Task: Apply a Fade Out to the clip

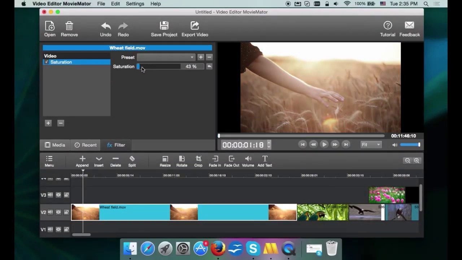Action: point(231,161)
